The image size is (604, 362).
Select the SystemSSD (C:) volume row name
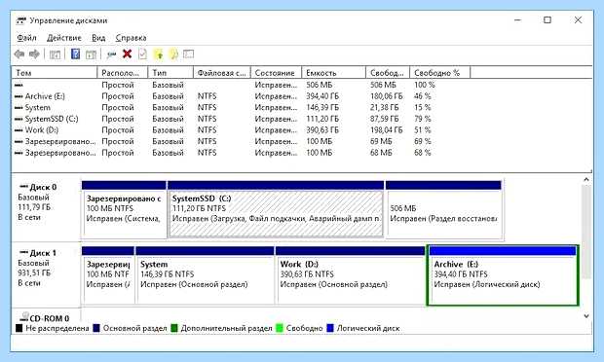pyautogui.click(x=52, y=119)
